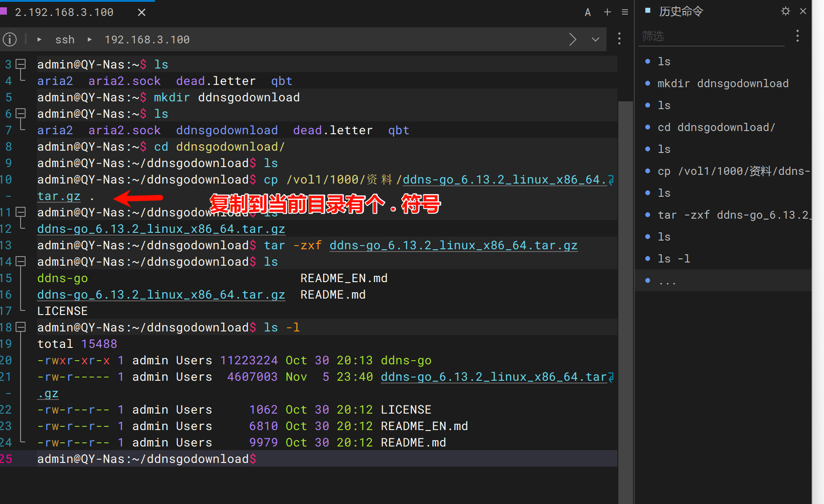Click the ssh breadcrumb item
The image size is (824, 504).
point(65,40)
